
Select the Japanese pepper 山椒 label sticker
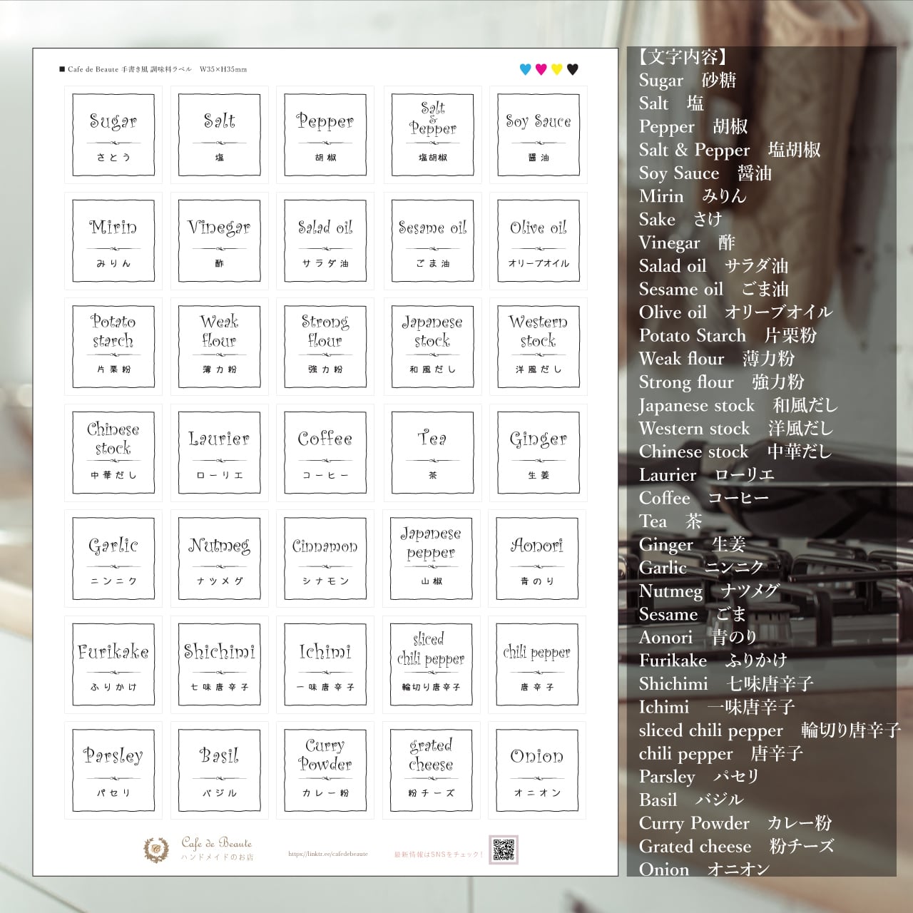pyautogui.click(x=432, y=558)
